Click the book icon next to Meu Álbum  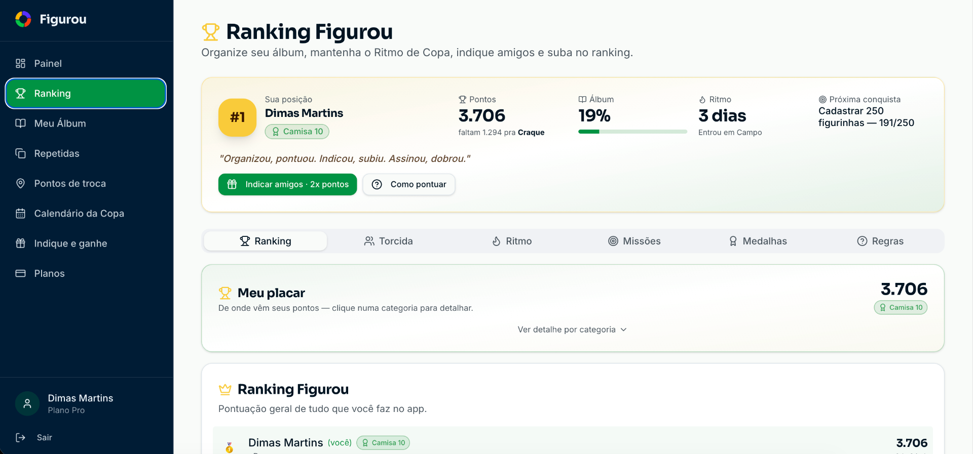point(20,123)
